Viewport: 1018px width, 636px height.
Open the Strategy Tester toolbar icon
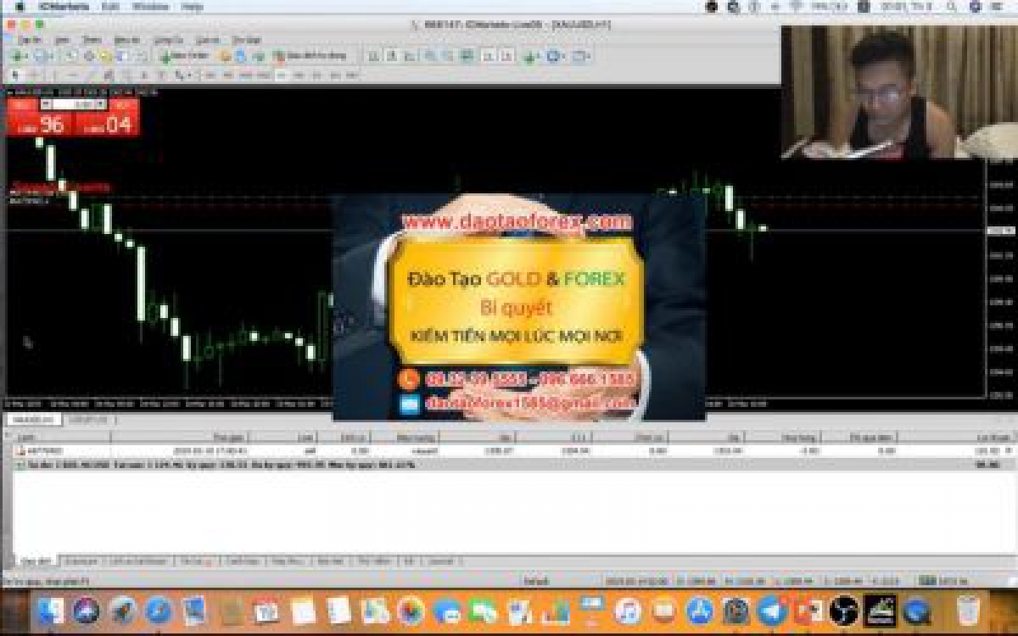(140, 57)
